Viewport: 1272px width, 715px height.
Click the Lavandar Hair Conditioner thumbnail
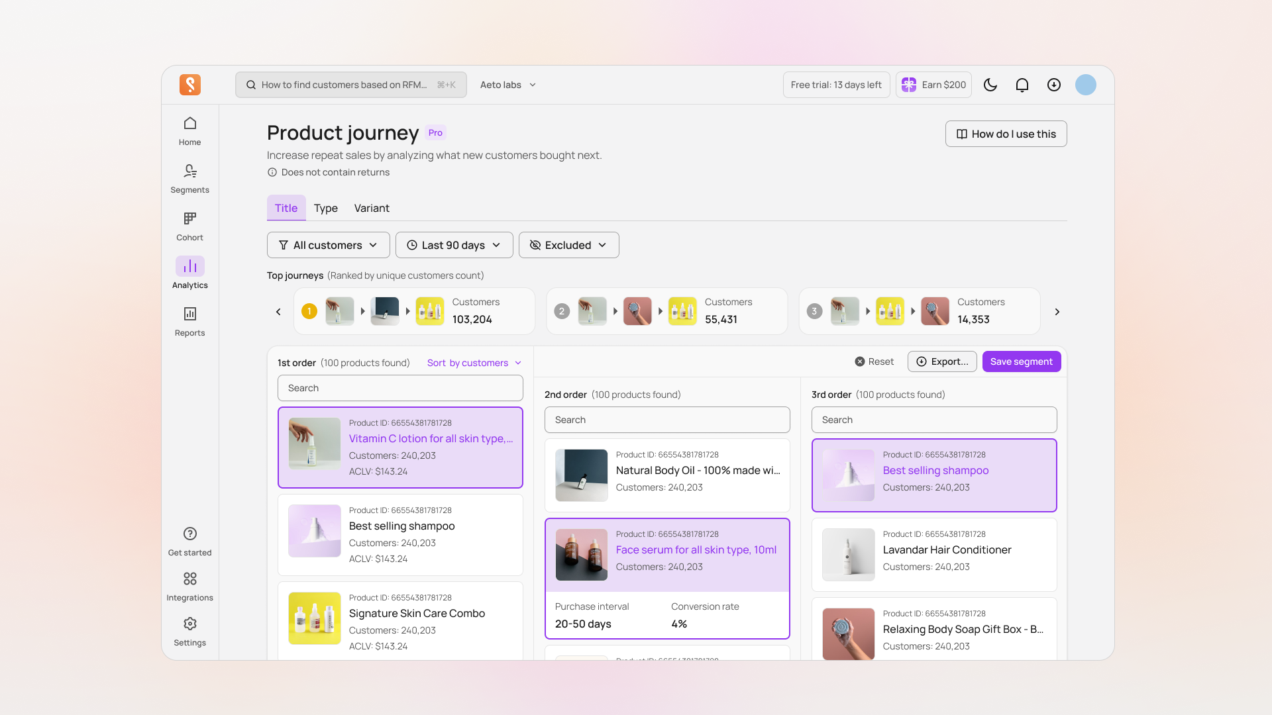point(849,555)
